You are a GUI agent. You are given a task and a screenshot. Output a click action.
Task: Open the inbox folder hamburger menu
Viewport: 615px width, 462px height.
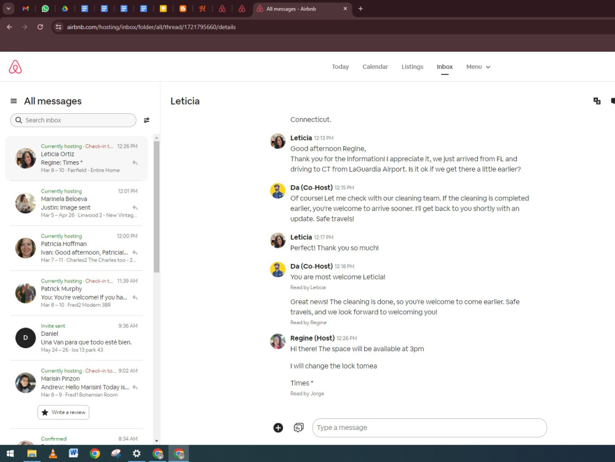14,101
